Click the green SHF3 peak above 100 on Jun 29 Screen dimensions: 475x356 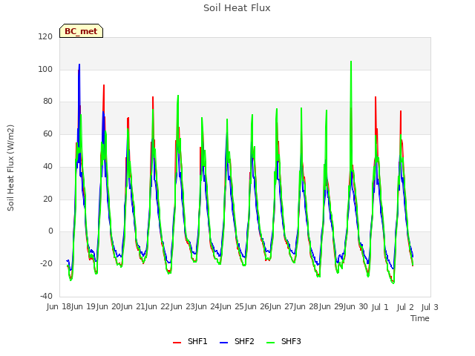pyautogui.click(x=351, y=62)
